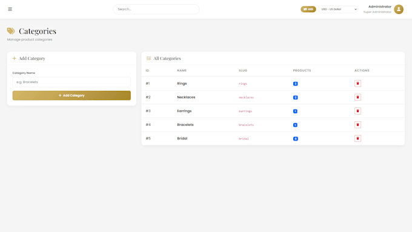Image resolution: width=412 pixels, height=232 pixels.
Task: Open the USD - US Dollar currency dropdown
Action: 338,9
